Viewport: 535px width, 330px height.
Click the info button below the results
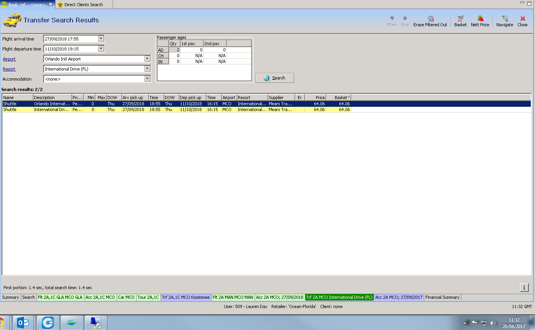(524, 288)
